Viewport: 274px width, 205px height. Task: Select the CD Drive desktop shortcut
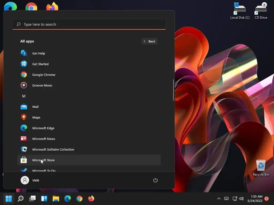261,11
